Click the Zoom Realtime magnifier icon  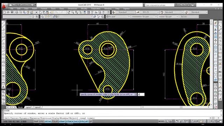pos(72,12)
